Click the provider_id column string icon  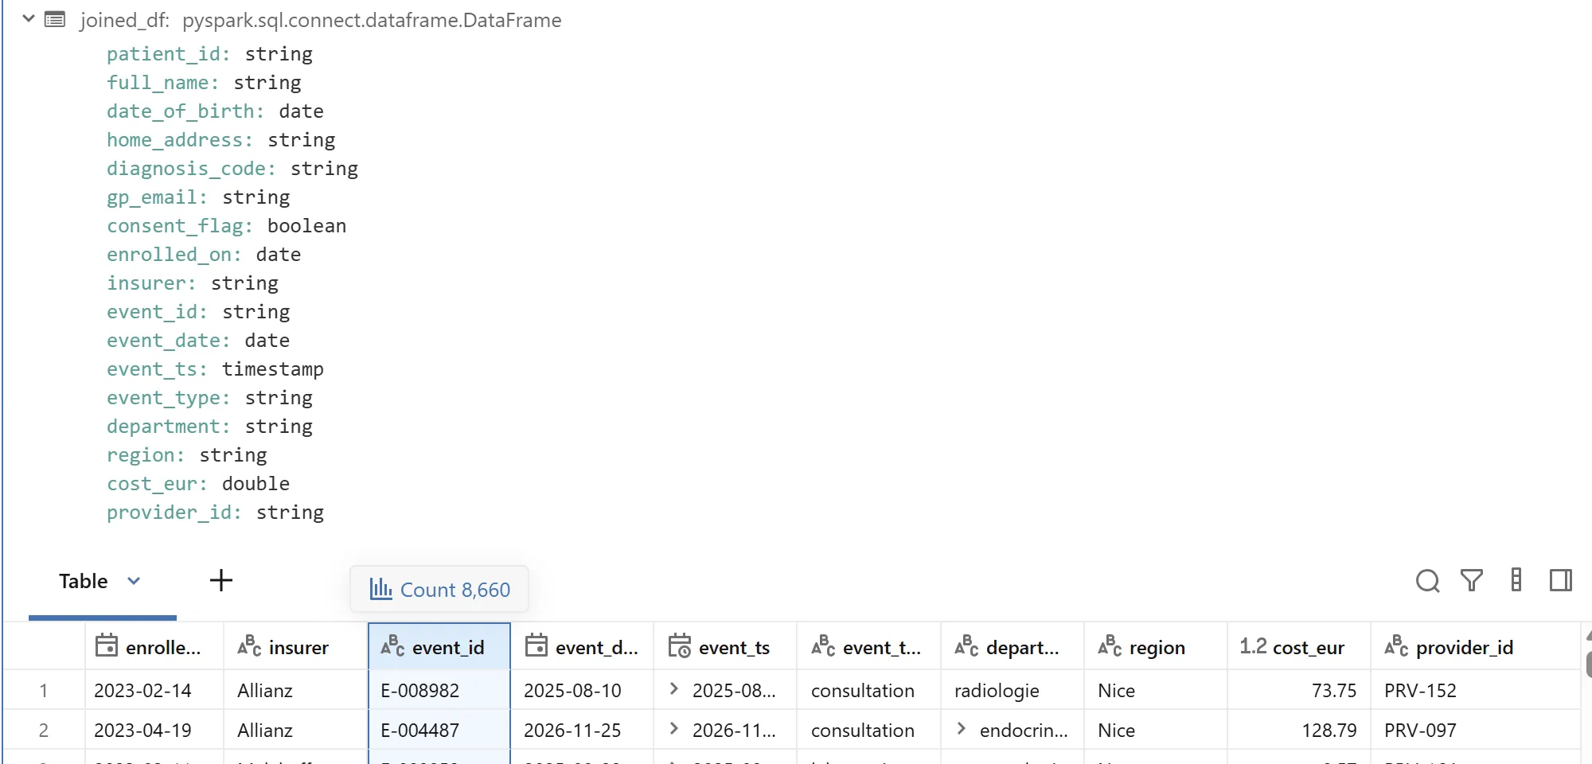point(1396,645)
